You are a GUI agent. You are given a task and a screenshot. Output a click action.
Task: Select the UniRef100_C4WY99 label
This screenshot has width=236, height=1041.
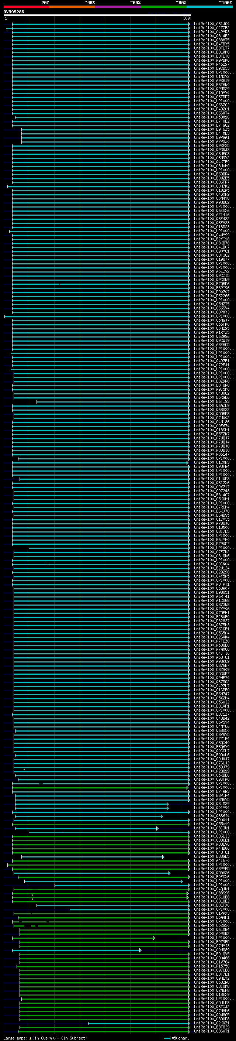(212, 235)
